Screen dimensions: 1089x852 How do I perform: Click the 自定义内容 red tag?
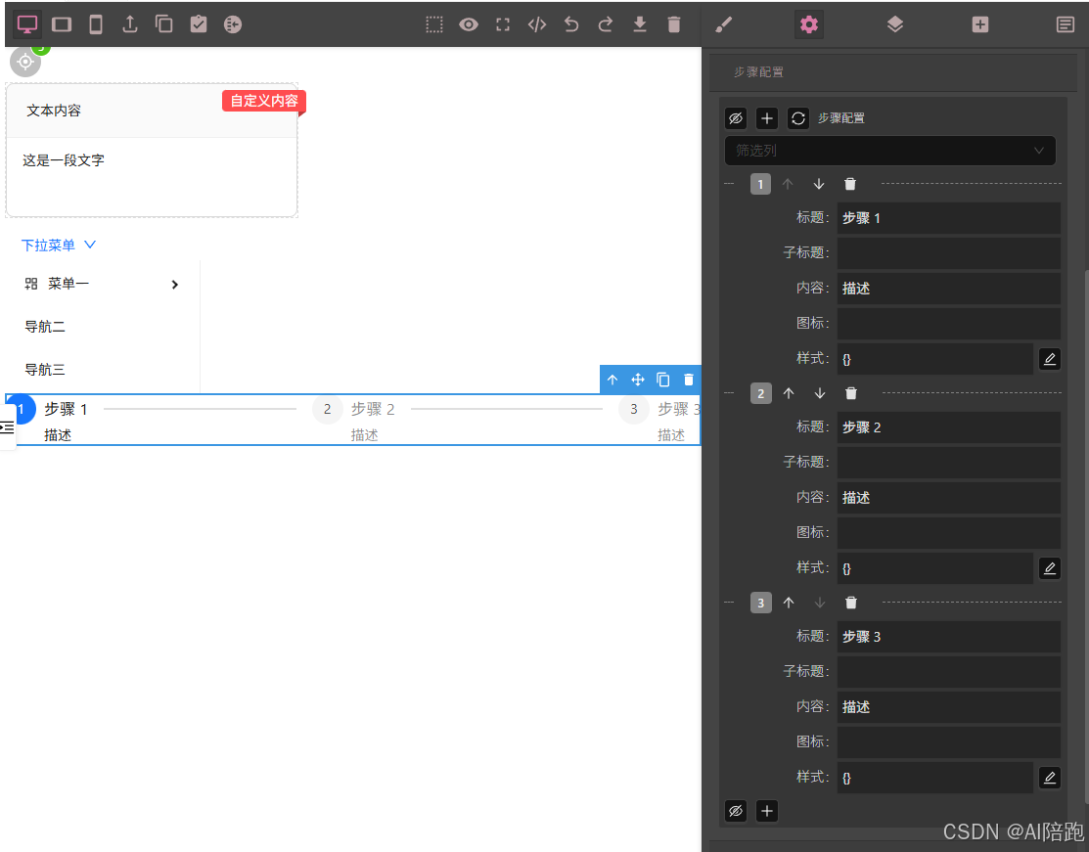[x=264, y=101]
